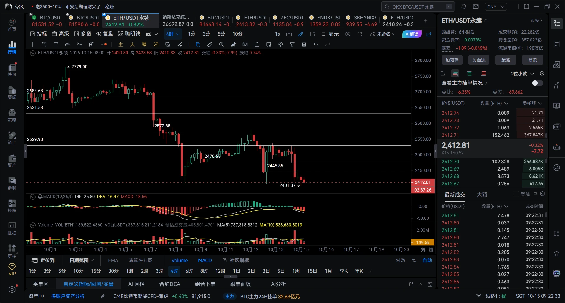565x303 pixels.
Task: Collapse the MACD indicator panel toggle
Action: tap(33, 197)
